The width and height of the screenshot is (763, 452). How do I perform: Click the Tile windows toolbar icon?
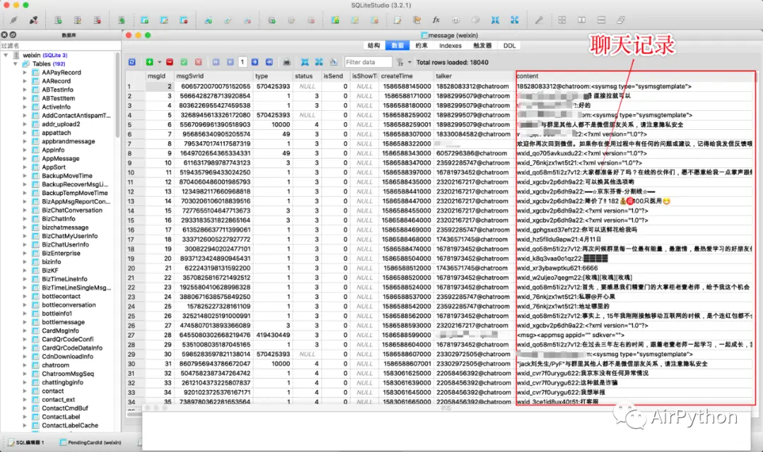[562, 20]
